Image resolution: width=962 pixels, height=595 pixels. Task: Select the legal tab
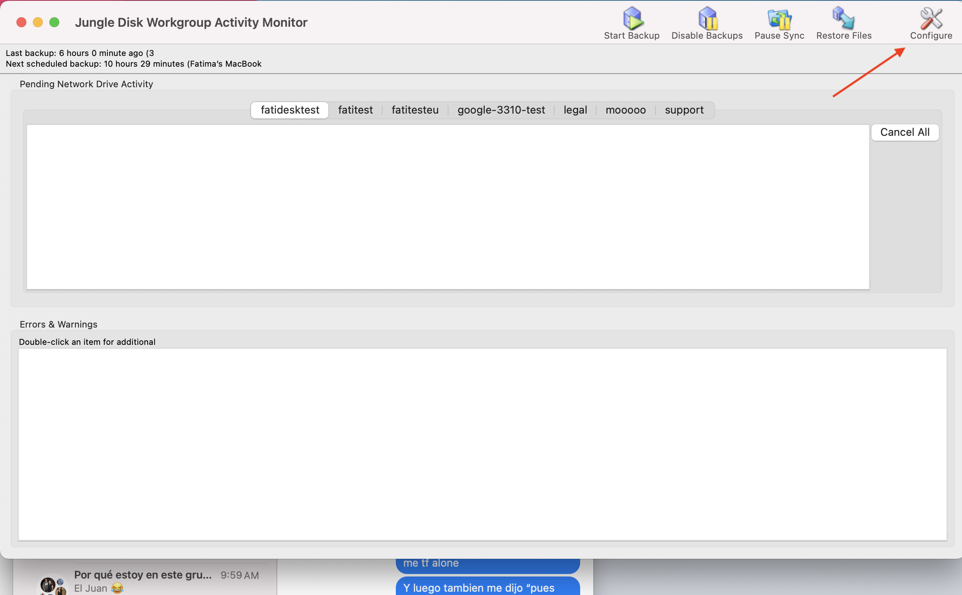click(575, 110)
